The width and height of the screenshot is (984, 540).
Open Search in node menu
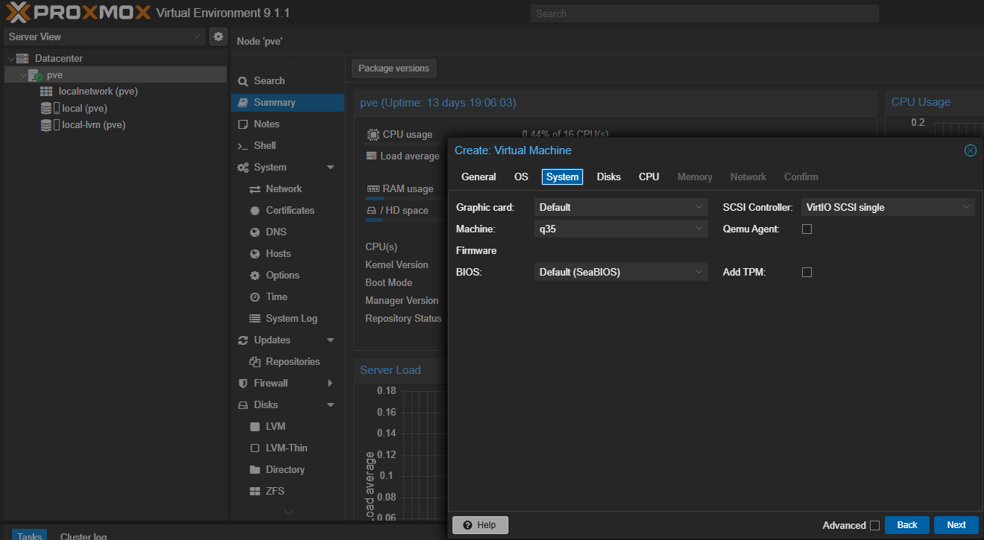click(288, 80)
